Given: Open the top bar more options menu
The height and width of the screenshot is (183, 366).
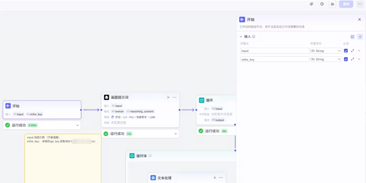Looking at the screenshot, I should pos(360,4).
